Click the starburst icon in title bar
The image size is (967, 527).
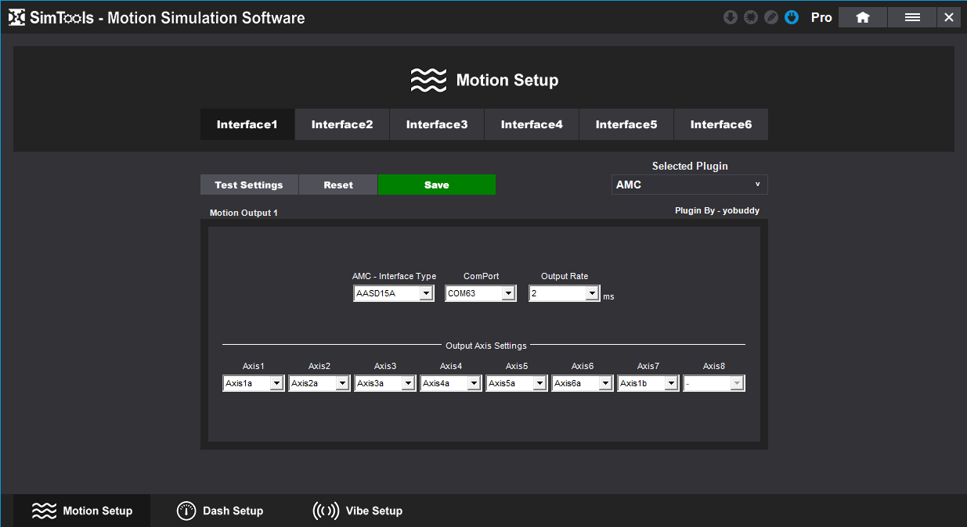(x=751, y=17)
